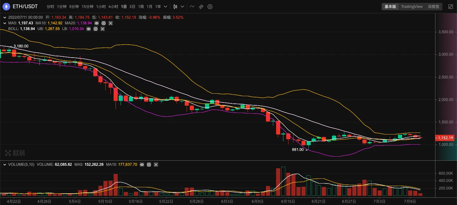Select the 1日 daily interval
Image resolution: width=457 pixels, height=205 pixels.
click(x=124, y=7)
